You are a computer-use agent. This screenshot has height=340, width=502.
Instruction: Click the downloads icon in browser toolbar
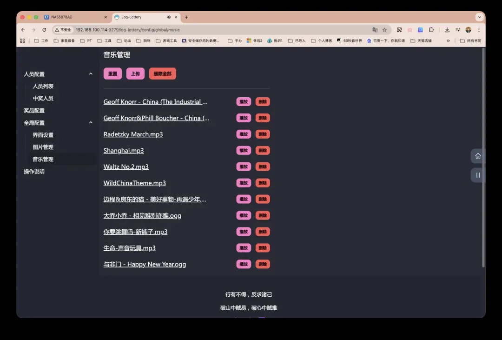pos(447,30)
